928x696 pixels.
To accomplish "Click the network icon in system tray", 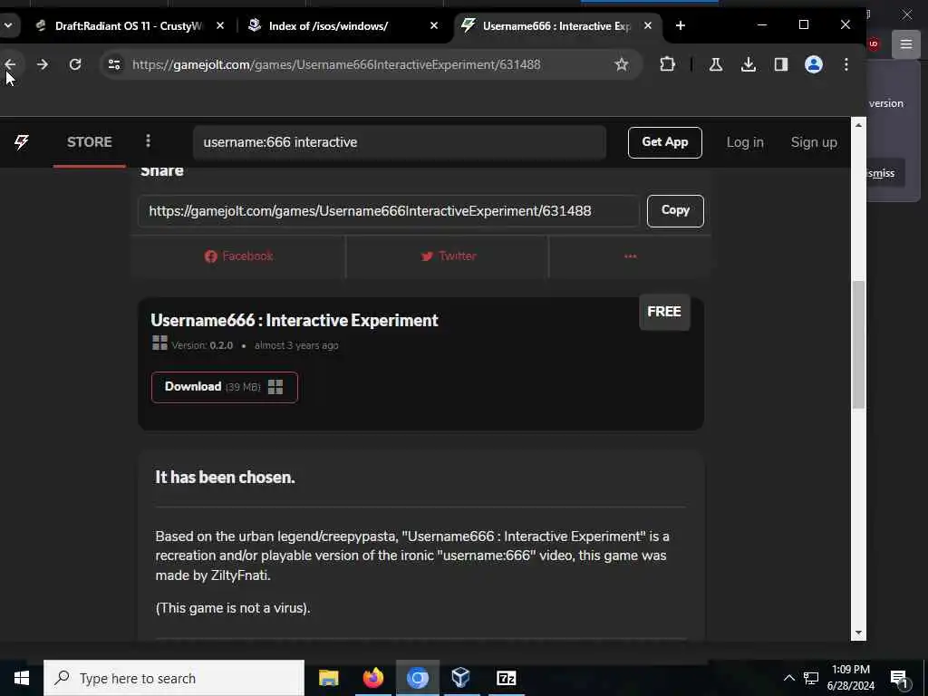I will [x=811, y=678].
